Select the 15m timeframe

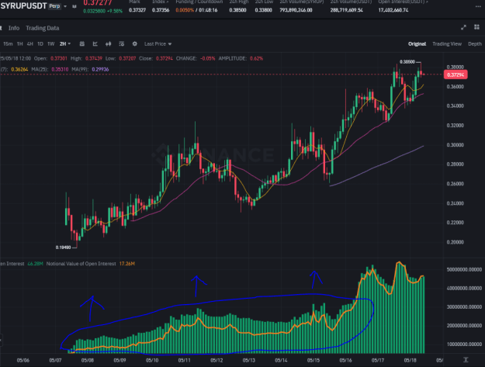click(x=8, y=44)
